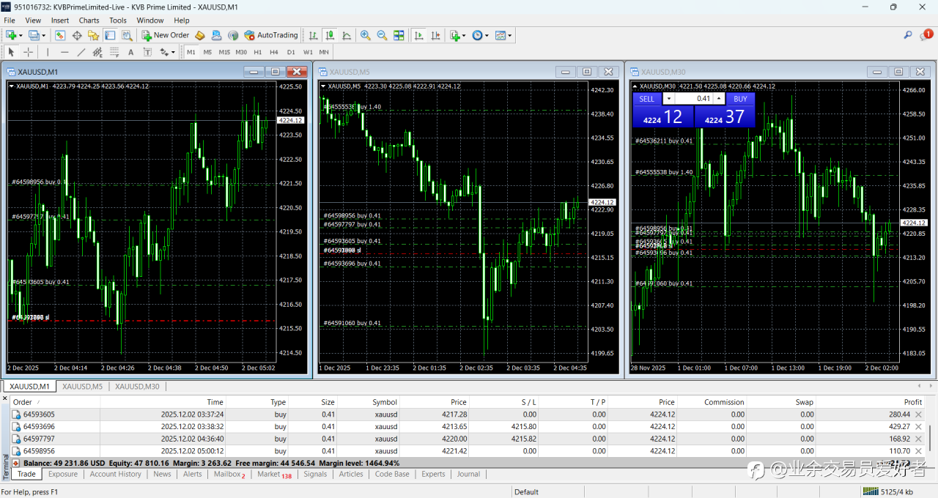Click SELL in the one-click trading panel

646,99
